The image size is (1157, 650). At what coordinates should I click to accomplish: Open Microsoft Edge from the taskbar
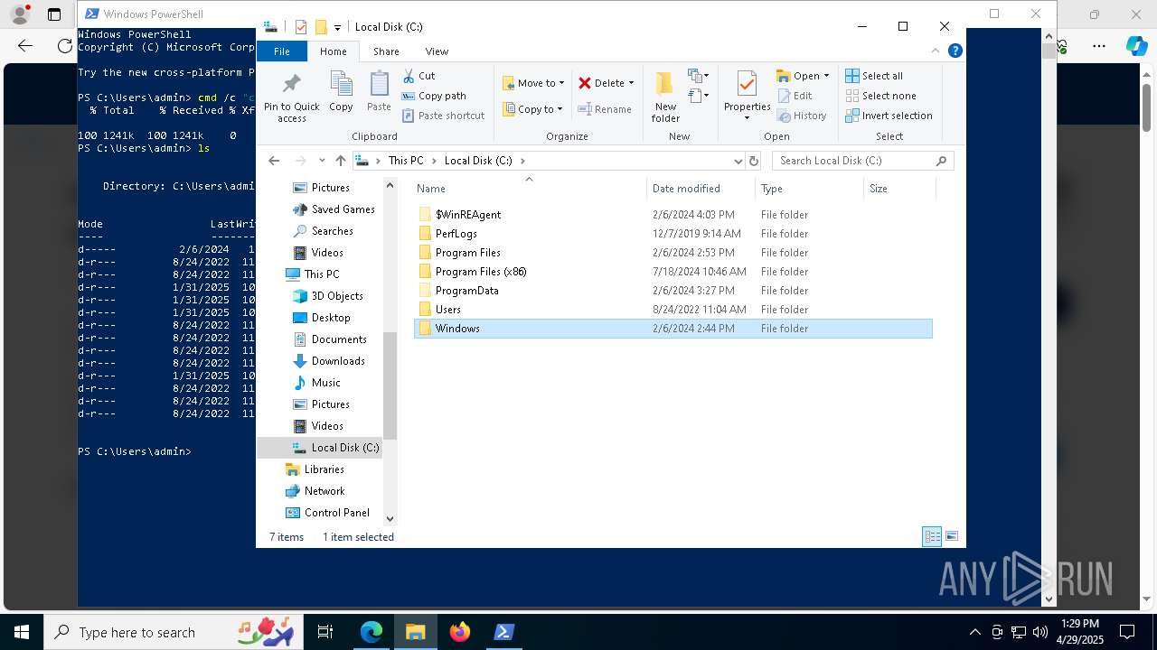[x=372, y=632]
